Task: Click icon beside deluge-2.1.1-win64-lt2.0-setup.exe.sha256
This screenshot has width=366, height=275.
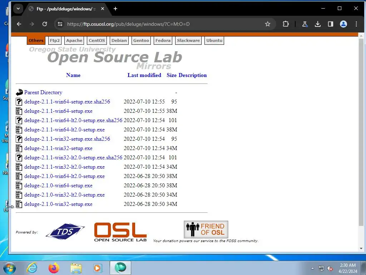Action: [19, 120]
